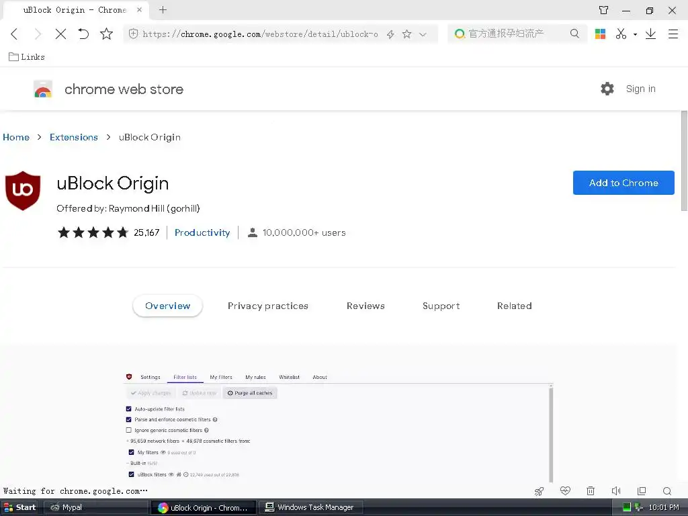Image resolution: width=688 pixels, height=516 pixels.
Task: Click the forward navigation arrow
Action: [x=38, y=34]
